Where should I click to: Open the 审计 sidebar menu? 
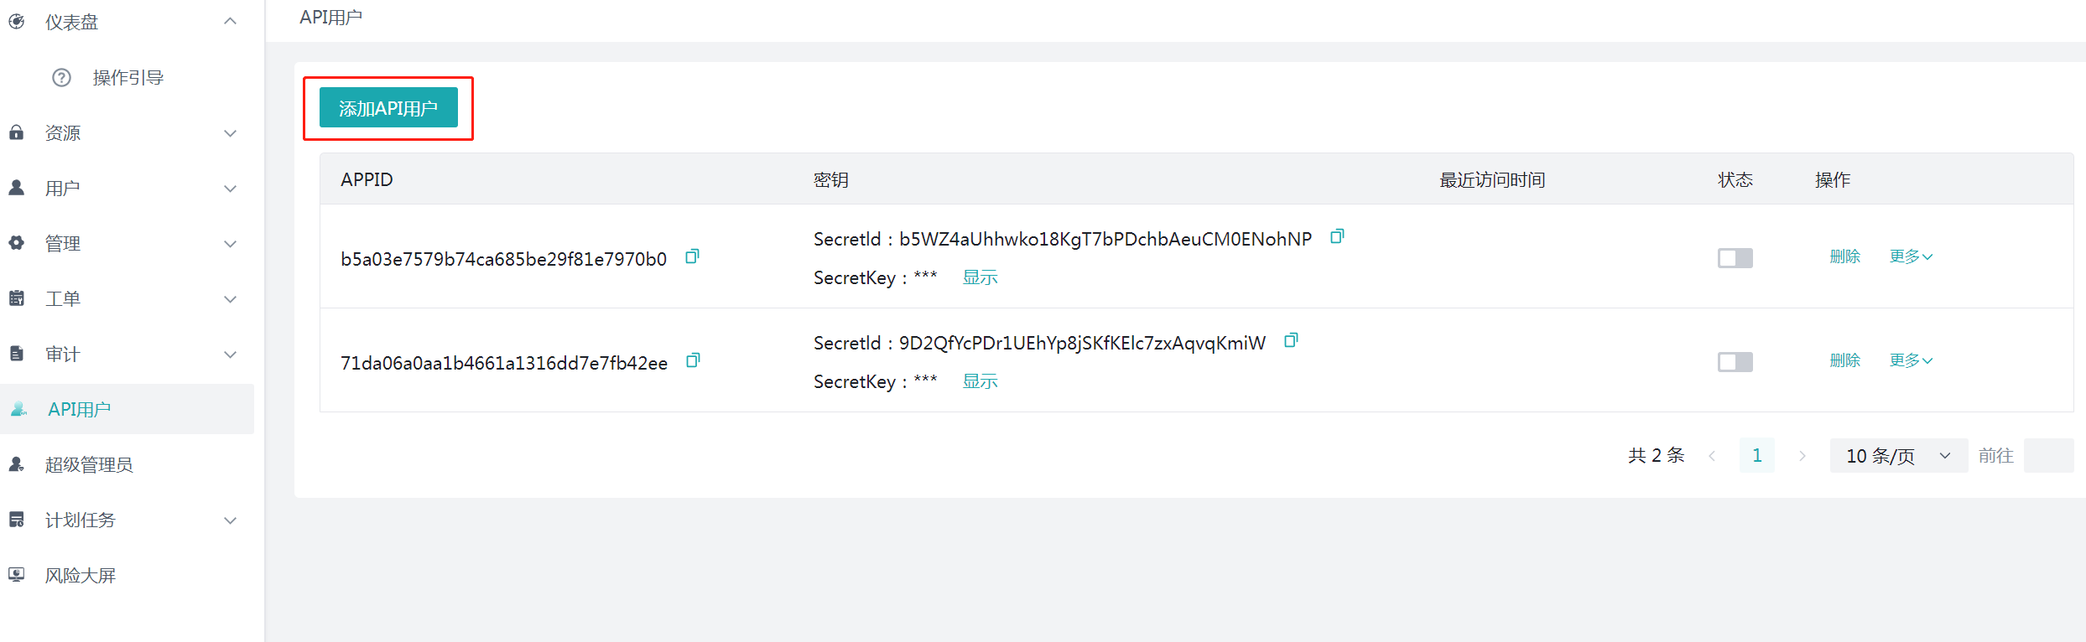point(126,355)
